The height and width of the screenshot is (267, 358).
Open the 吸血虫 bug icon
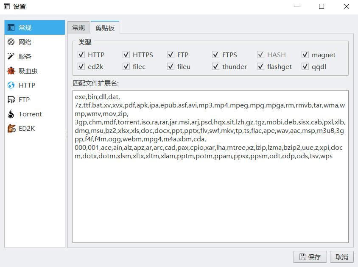(11, 71)
